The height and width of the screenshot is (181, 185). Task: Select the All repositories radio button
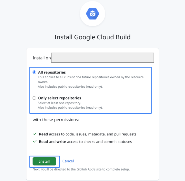[x=34, y=72]
